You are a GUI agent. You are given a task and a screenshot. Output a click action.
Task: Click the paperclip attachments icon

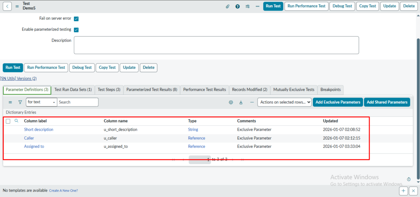[228, 6]
